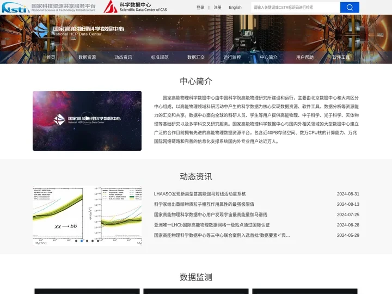Click the date 2024-05-29

348,235
